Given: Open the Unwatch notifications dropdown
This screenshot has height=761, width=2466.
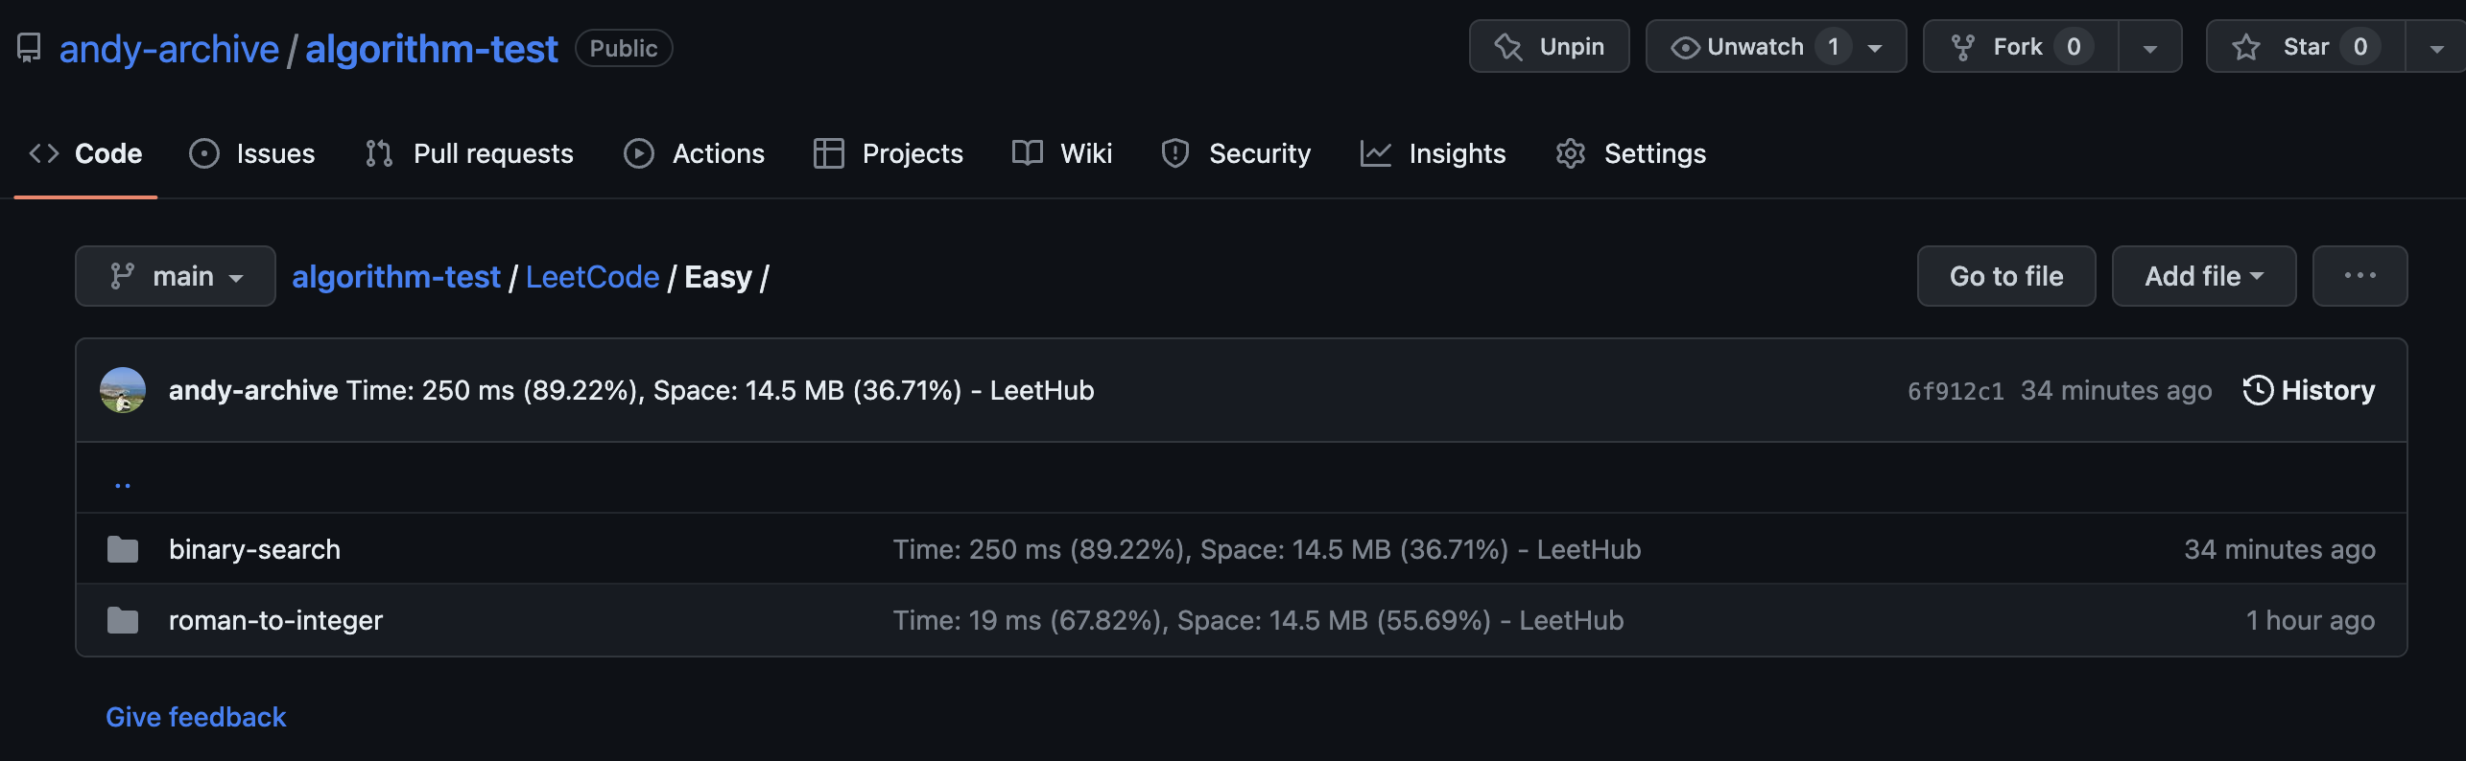Looking at the screenshot, I should pyautogui.click(x=1775, y=46).
